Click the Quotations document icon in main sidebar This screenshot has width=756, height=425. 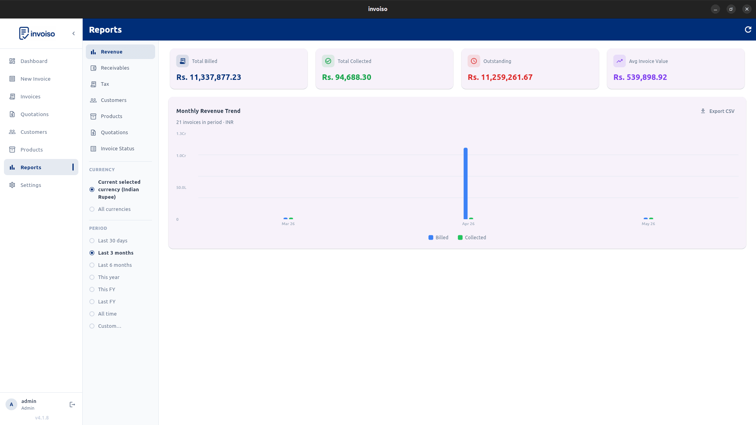pos(12,114)
